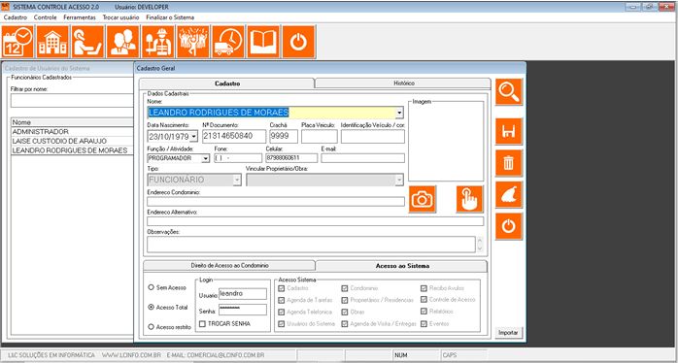Open the condominium buildings toolbar icon
The image size is (678, 363).
coord(52,42)
